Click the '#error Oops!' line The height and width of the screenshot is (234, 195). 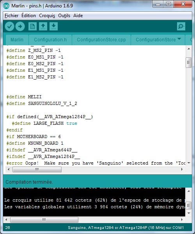(96, 163)
